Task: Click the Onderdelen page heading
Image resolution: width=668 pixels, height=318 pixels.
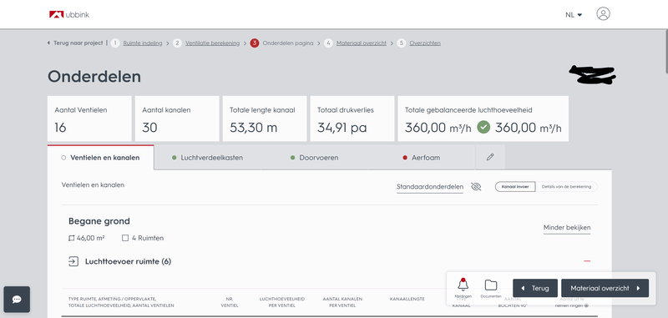Action: pos(94,77)
